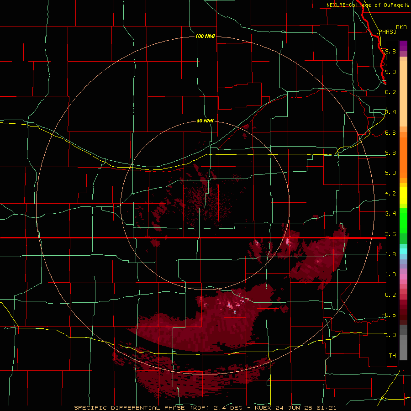The width and height of the screenshot is (411, 411).
Task: Pick the orange segment of the color bar
Action: click(x=403, y=158)
